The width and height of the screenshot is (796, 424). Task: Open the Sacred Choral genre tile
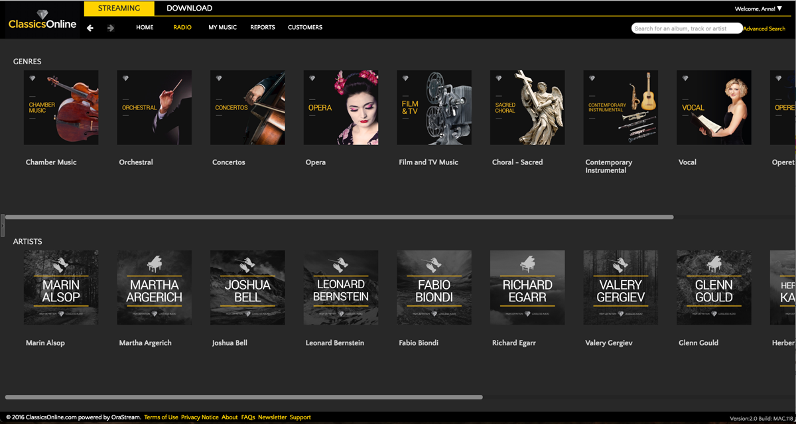527,107
